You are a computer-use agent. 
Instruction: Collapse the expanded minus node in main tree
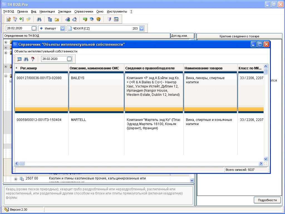6,76
